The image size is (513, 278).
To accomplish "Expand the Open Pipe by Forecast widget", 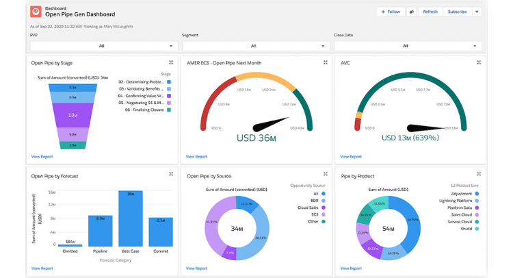I will tap(171, 174).
